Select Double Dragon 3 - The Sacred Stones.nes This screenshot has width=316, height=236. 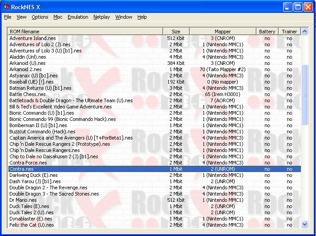click(154, 194)
